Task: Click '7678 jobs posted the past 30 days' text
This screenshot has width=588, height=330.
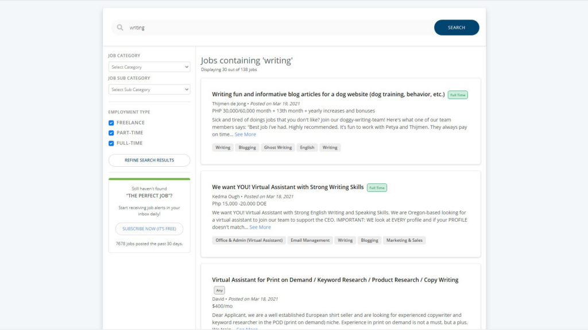Action: [149, 243]
